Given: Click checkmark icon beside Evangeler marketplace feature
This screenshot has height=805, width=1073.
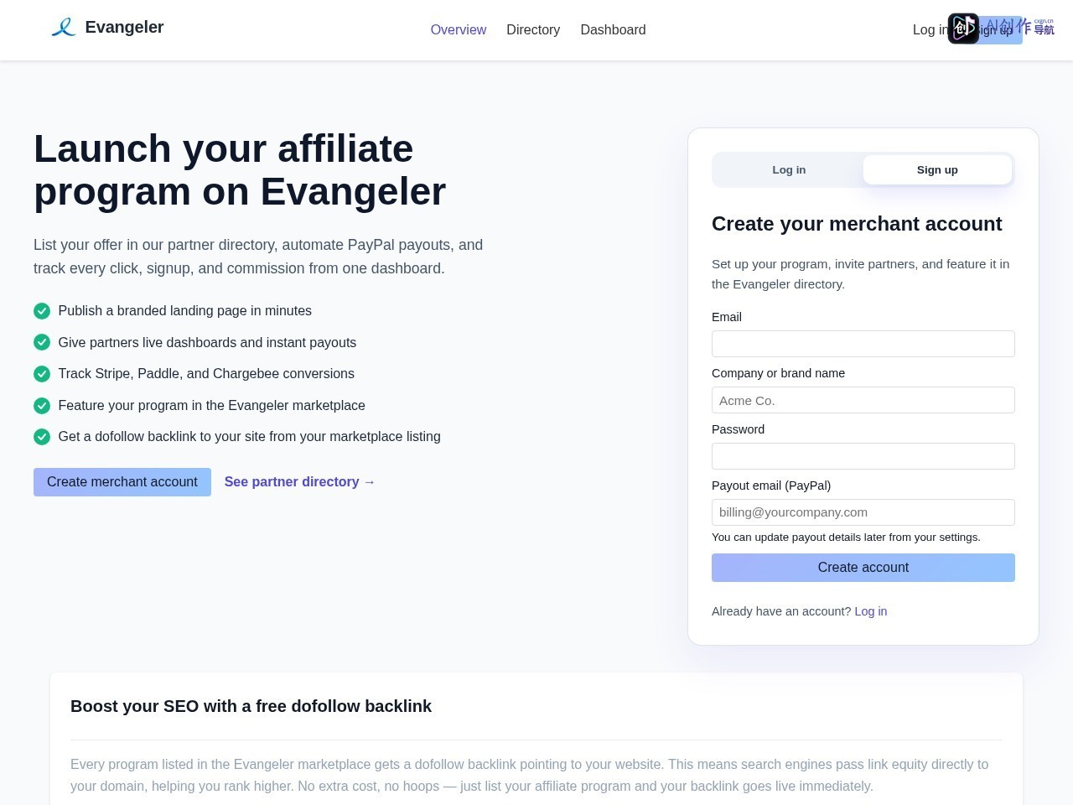Looking at the screenshot, I should pos(42,406).
